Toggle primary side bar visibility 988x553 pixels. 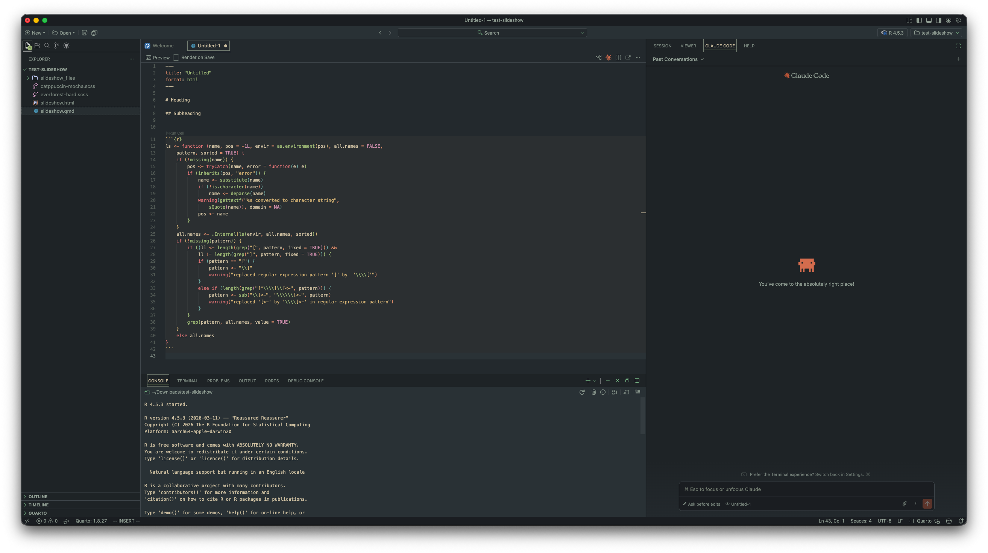[x=919, y=20]
